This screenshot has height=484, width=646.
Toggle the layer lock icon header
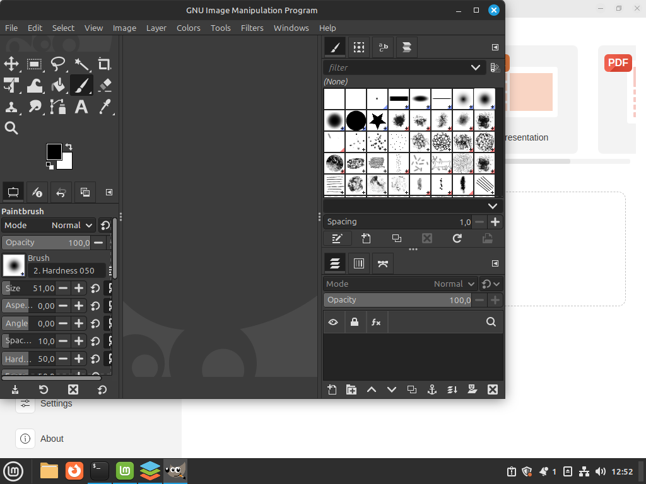(355, 322)
